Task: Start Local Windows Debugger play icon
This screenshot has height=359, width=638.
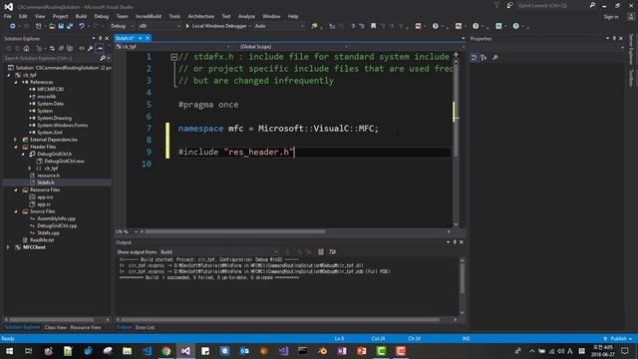Action: tap(187, 26)
